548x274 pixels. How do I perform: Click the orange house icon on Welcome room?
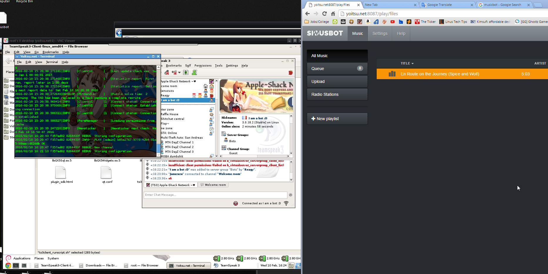coord(212,86)
